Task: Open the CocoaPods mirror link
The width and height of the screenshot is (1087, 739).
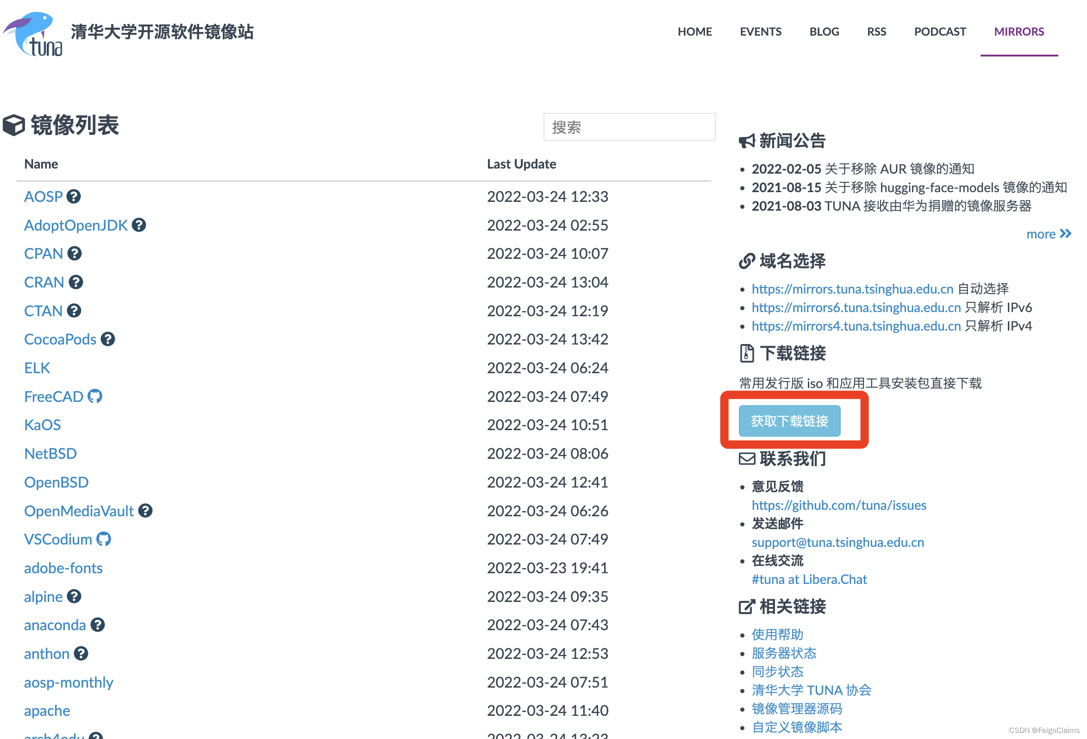Action: (60, 339)
